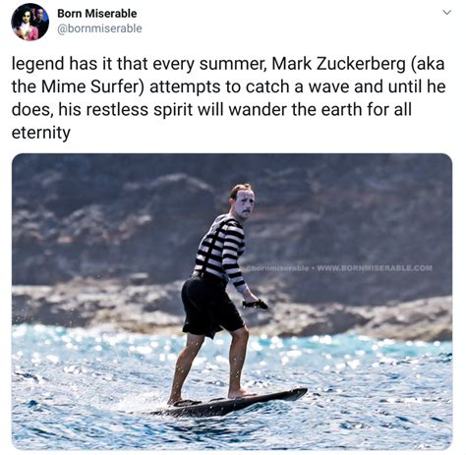Image resolution: width=466 pixels, height=455 pixels.
Task: Open the Born Miserable profile avatar
Action: pyautogui.click(x=29, y=22)
